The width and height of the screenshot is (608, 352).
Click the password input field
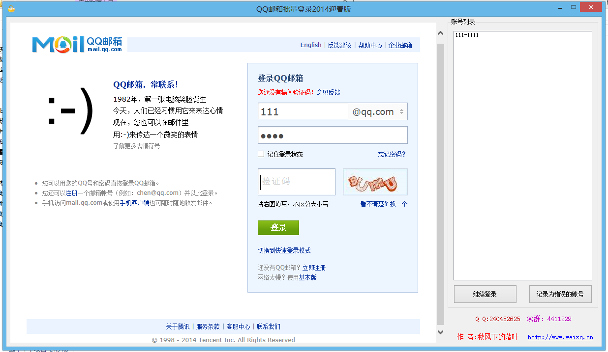click(x=333, y=135)
